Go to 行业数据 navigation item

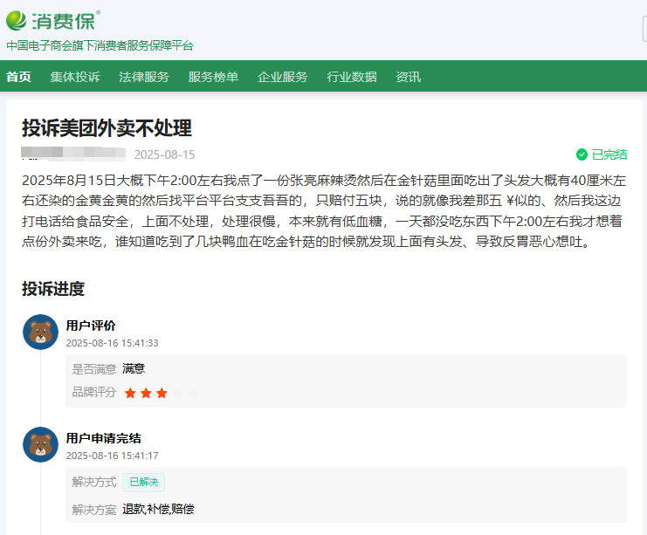click(352, 77)
